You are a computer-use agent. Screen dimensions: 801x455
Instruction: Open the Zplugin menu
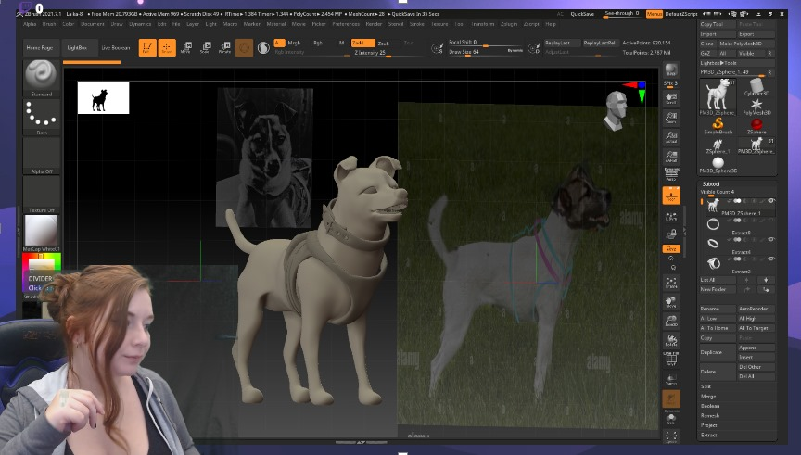[509, 24]
